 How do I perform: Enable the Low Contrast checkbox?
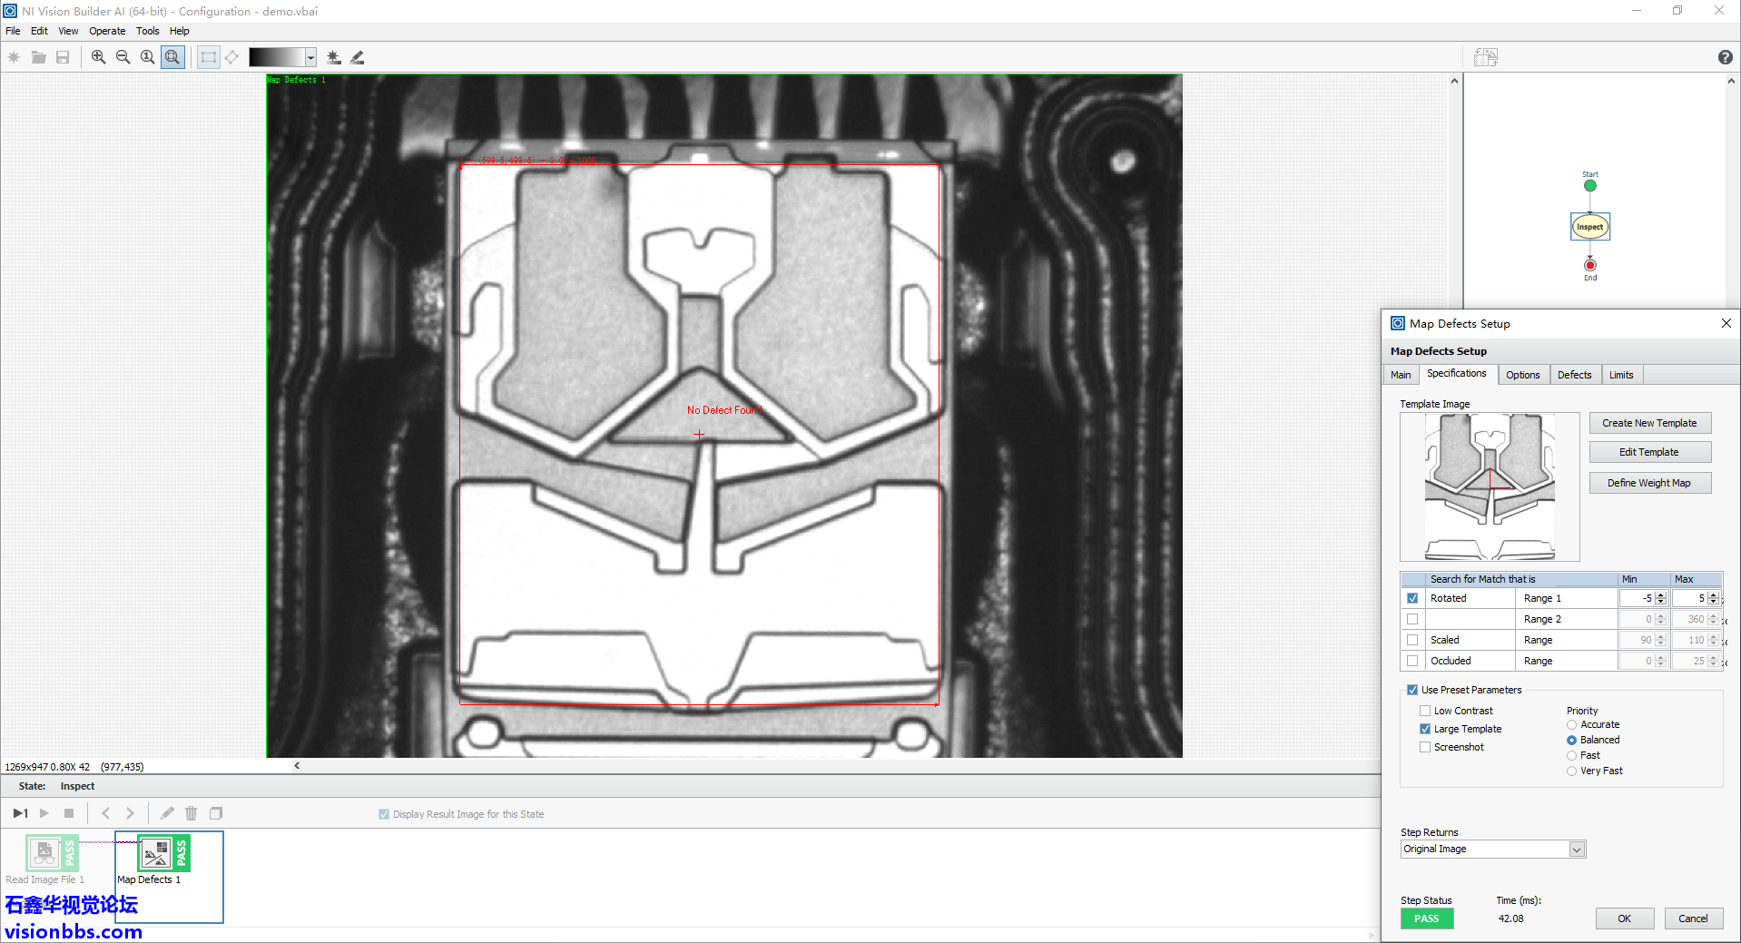pos(1425,711)
